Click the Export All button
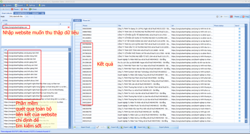The image size is (250, 134). (113, 127)
